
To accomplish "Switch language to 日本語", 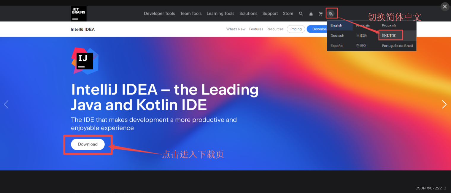I will 361,35.
